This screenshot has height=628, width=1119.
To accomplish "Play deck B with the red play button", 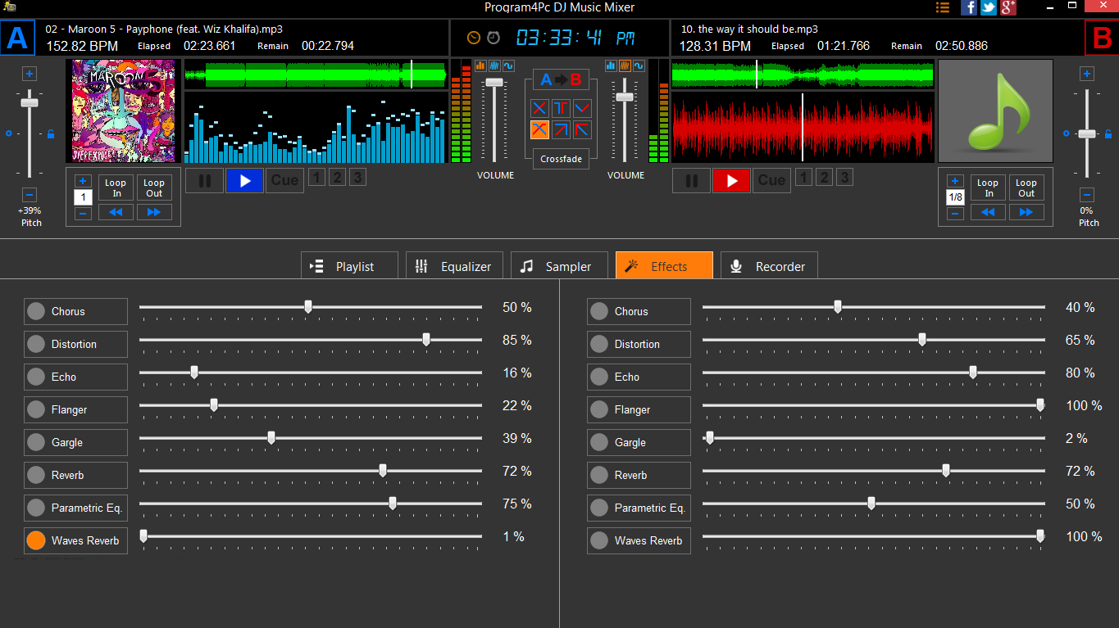I will (x=731, y=181).
